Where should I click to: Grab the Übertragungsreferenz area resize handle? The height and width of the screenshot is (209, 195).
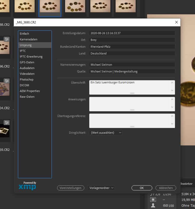132,126
